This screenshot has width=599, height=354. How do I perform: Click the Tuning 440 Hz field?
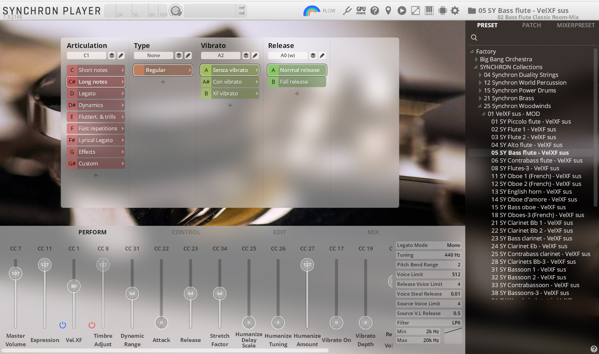tap(429, 255)
